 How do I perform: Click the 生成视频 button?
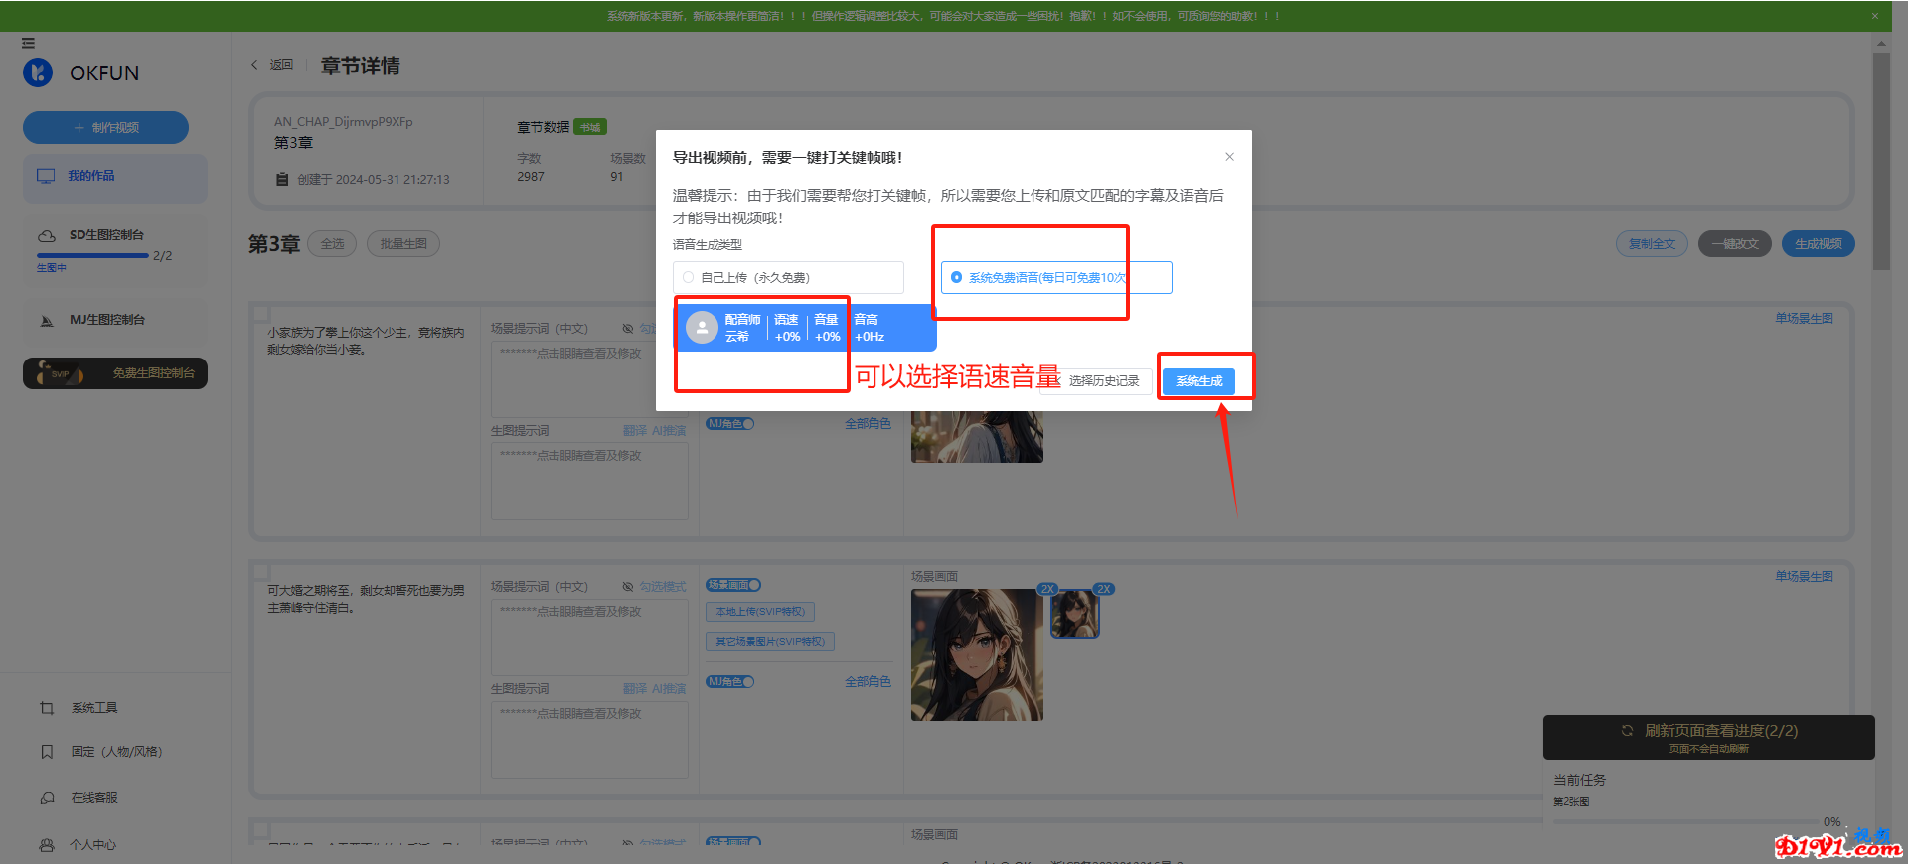click(1819, 244)
